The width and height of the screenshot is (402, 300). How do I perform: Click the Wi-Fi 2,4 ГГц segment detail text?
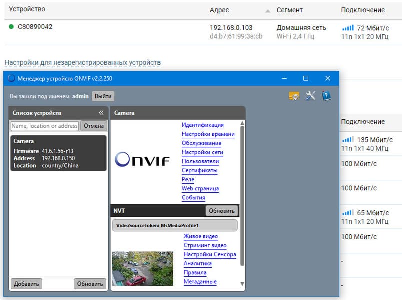(x=295, y=36)
